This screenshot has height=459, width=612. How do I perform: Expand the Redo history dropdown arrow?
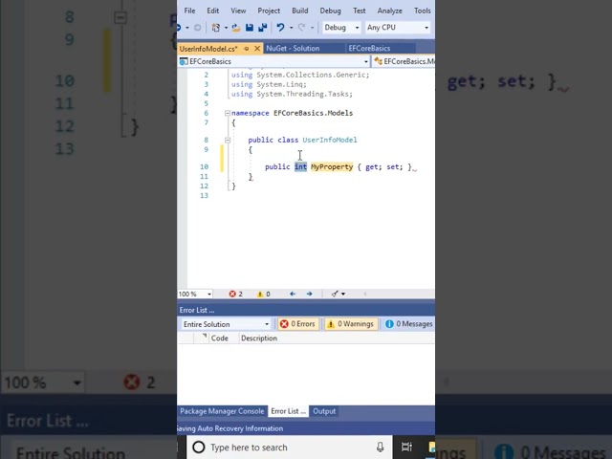[x=312, y=28]
